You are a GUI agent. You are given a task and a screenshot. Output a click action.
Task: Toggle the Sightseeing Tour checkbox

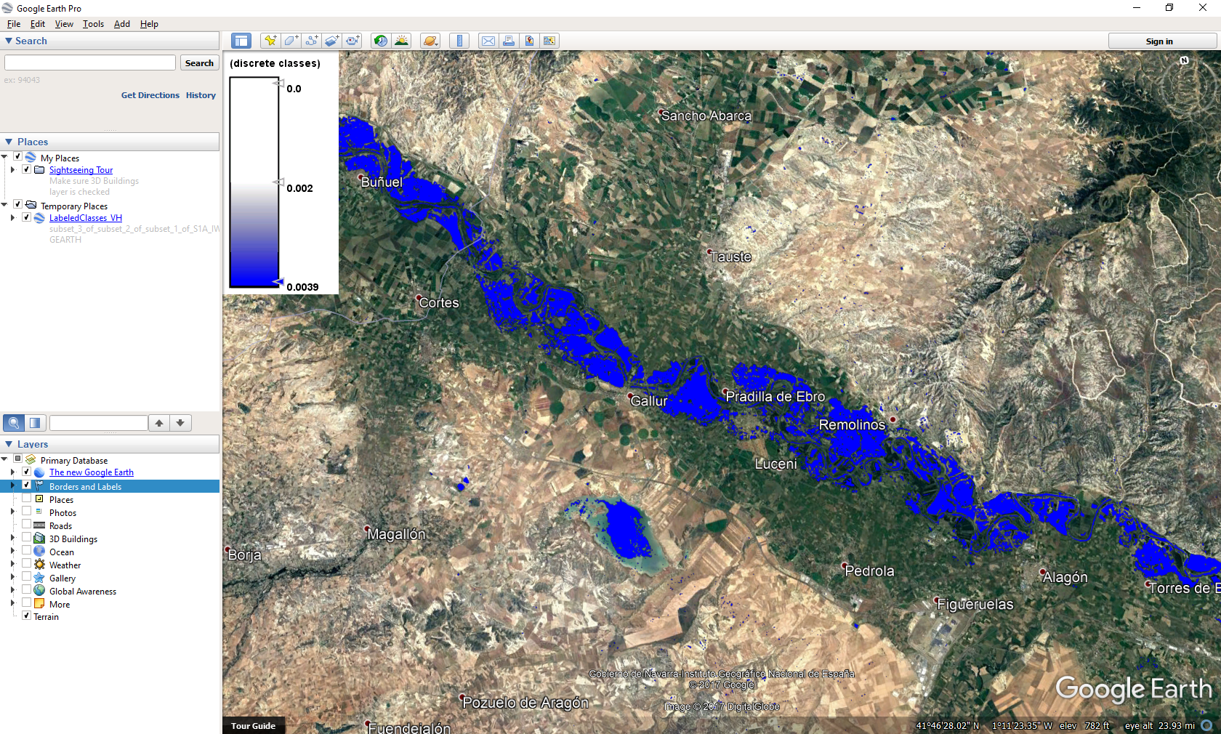[26, 169]
